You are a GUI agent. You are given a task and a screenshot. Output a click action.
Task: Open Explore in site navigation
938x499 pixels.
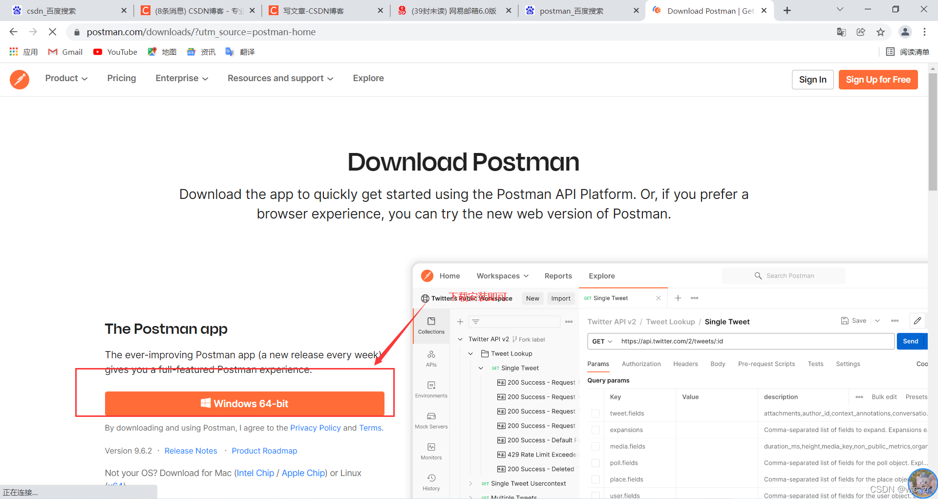[368, 78]
